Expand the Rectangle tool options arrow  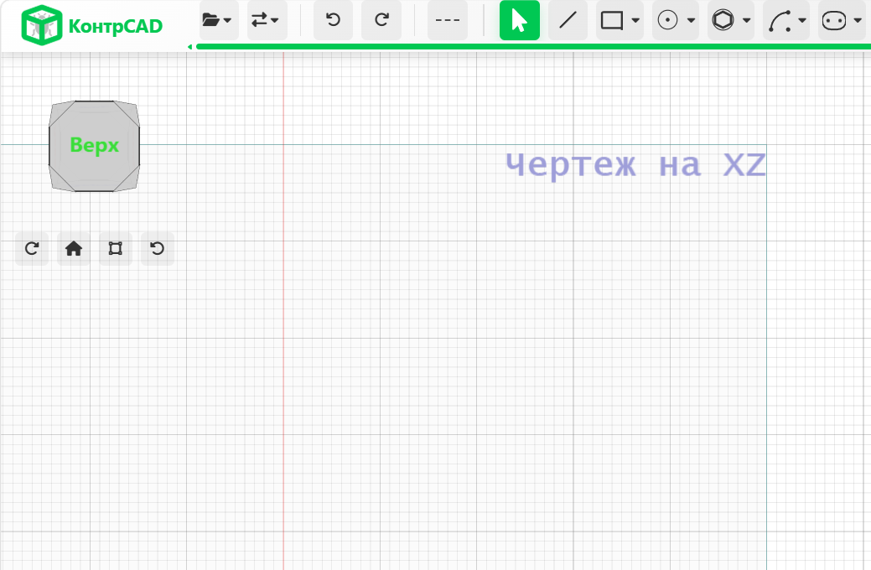635,21
